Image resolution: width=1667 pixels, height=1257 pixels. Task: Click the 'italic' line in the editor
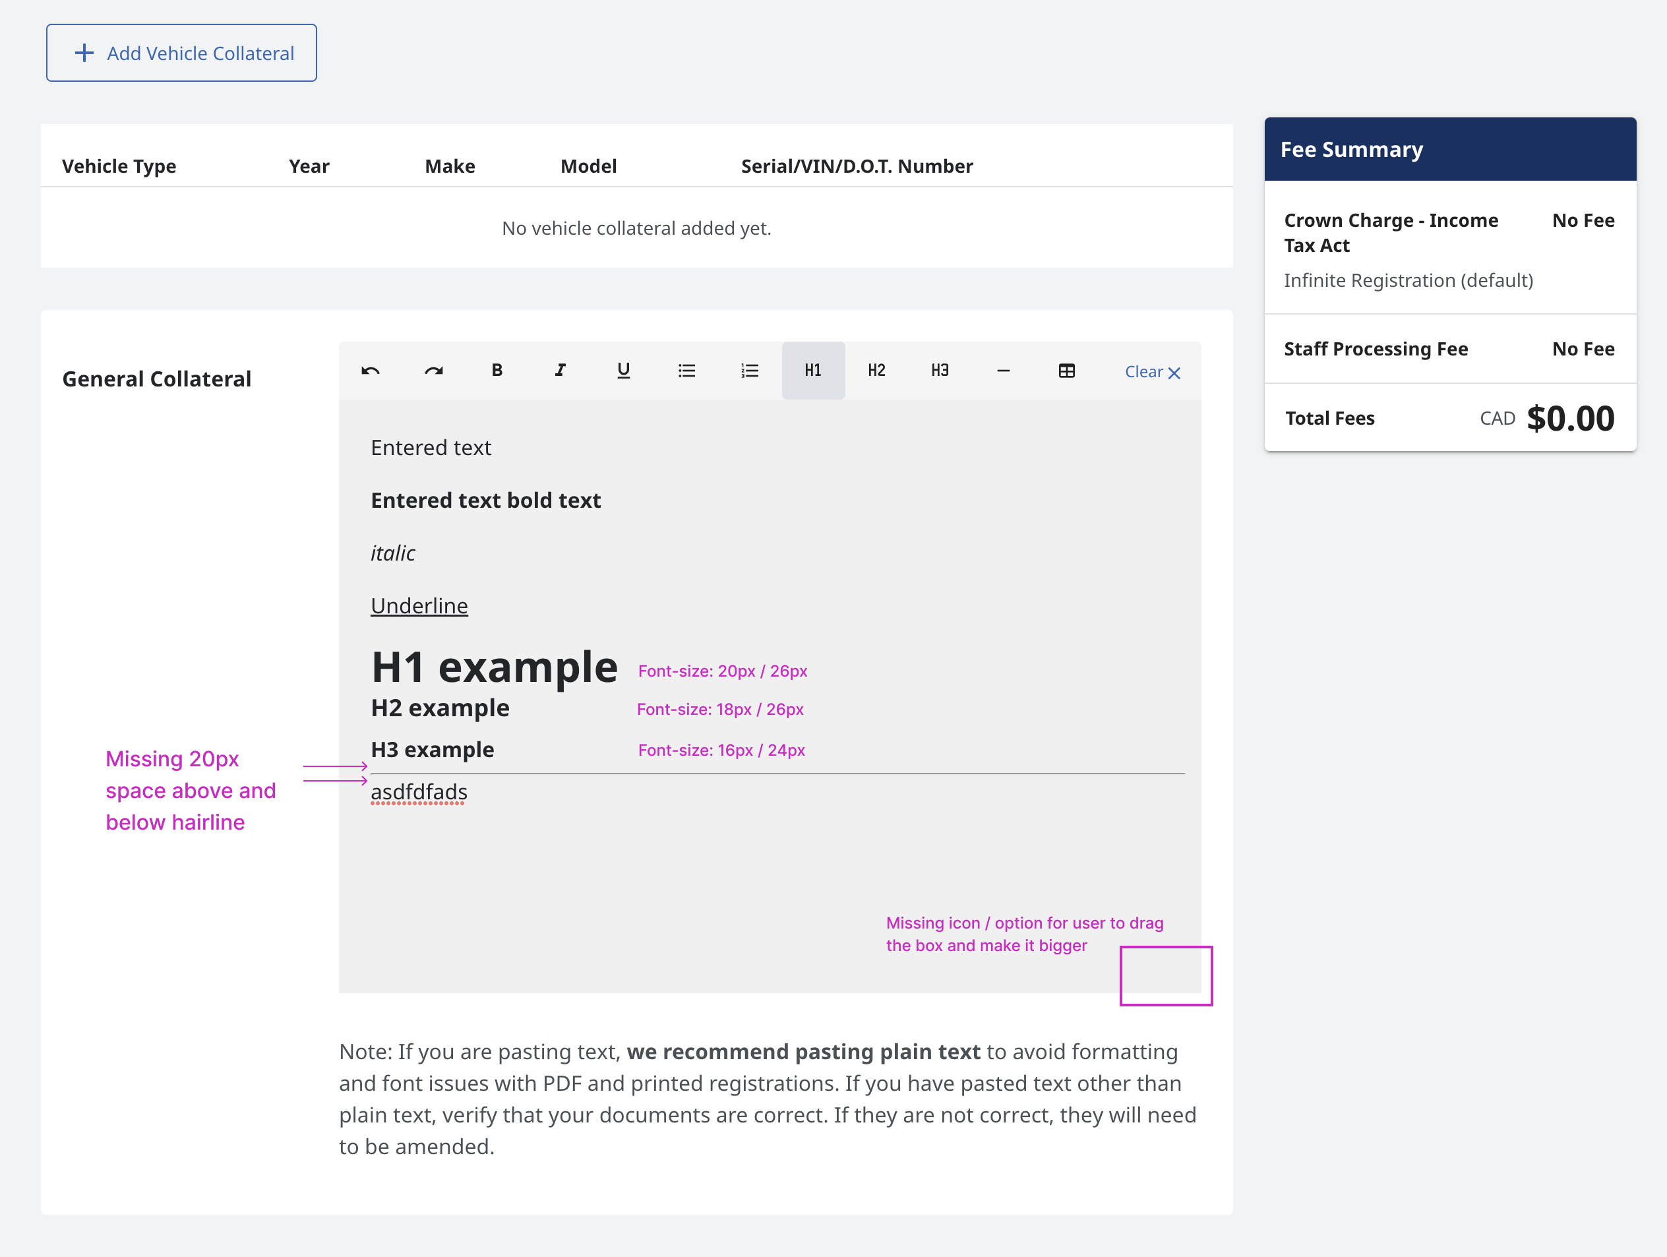click(x=392, y=553)
